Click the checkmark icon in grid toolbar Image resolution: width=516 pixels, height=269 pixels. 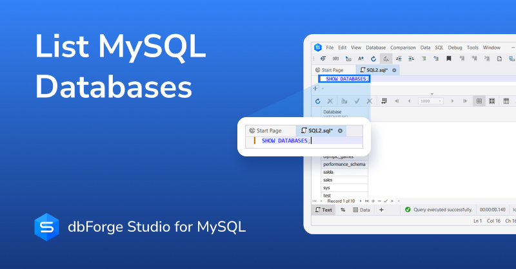357,101
